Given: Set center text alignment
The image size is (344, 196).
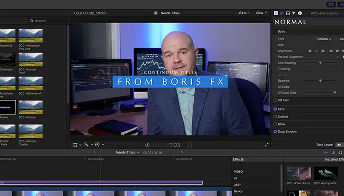Looking at the screenshot, I should click(316, 51).
